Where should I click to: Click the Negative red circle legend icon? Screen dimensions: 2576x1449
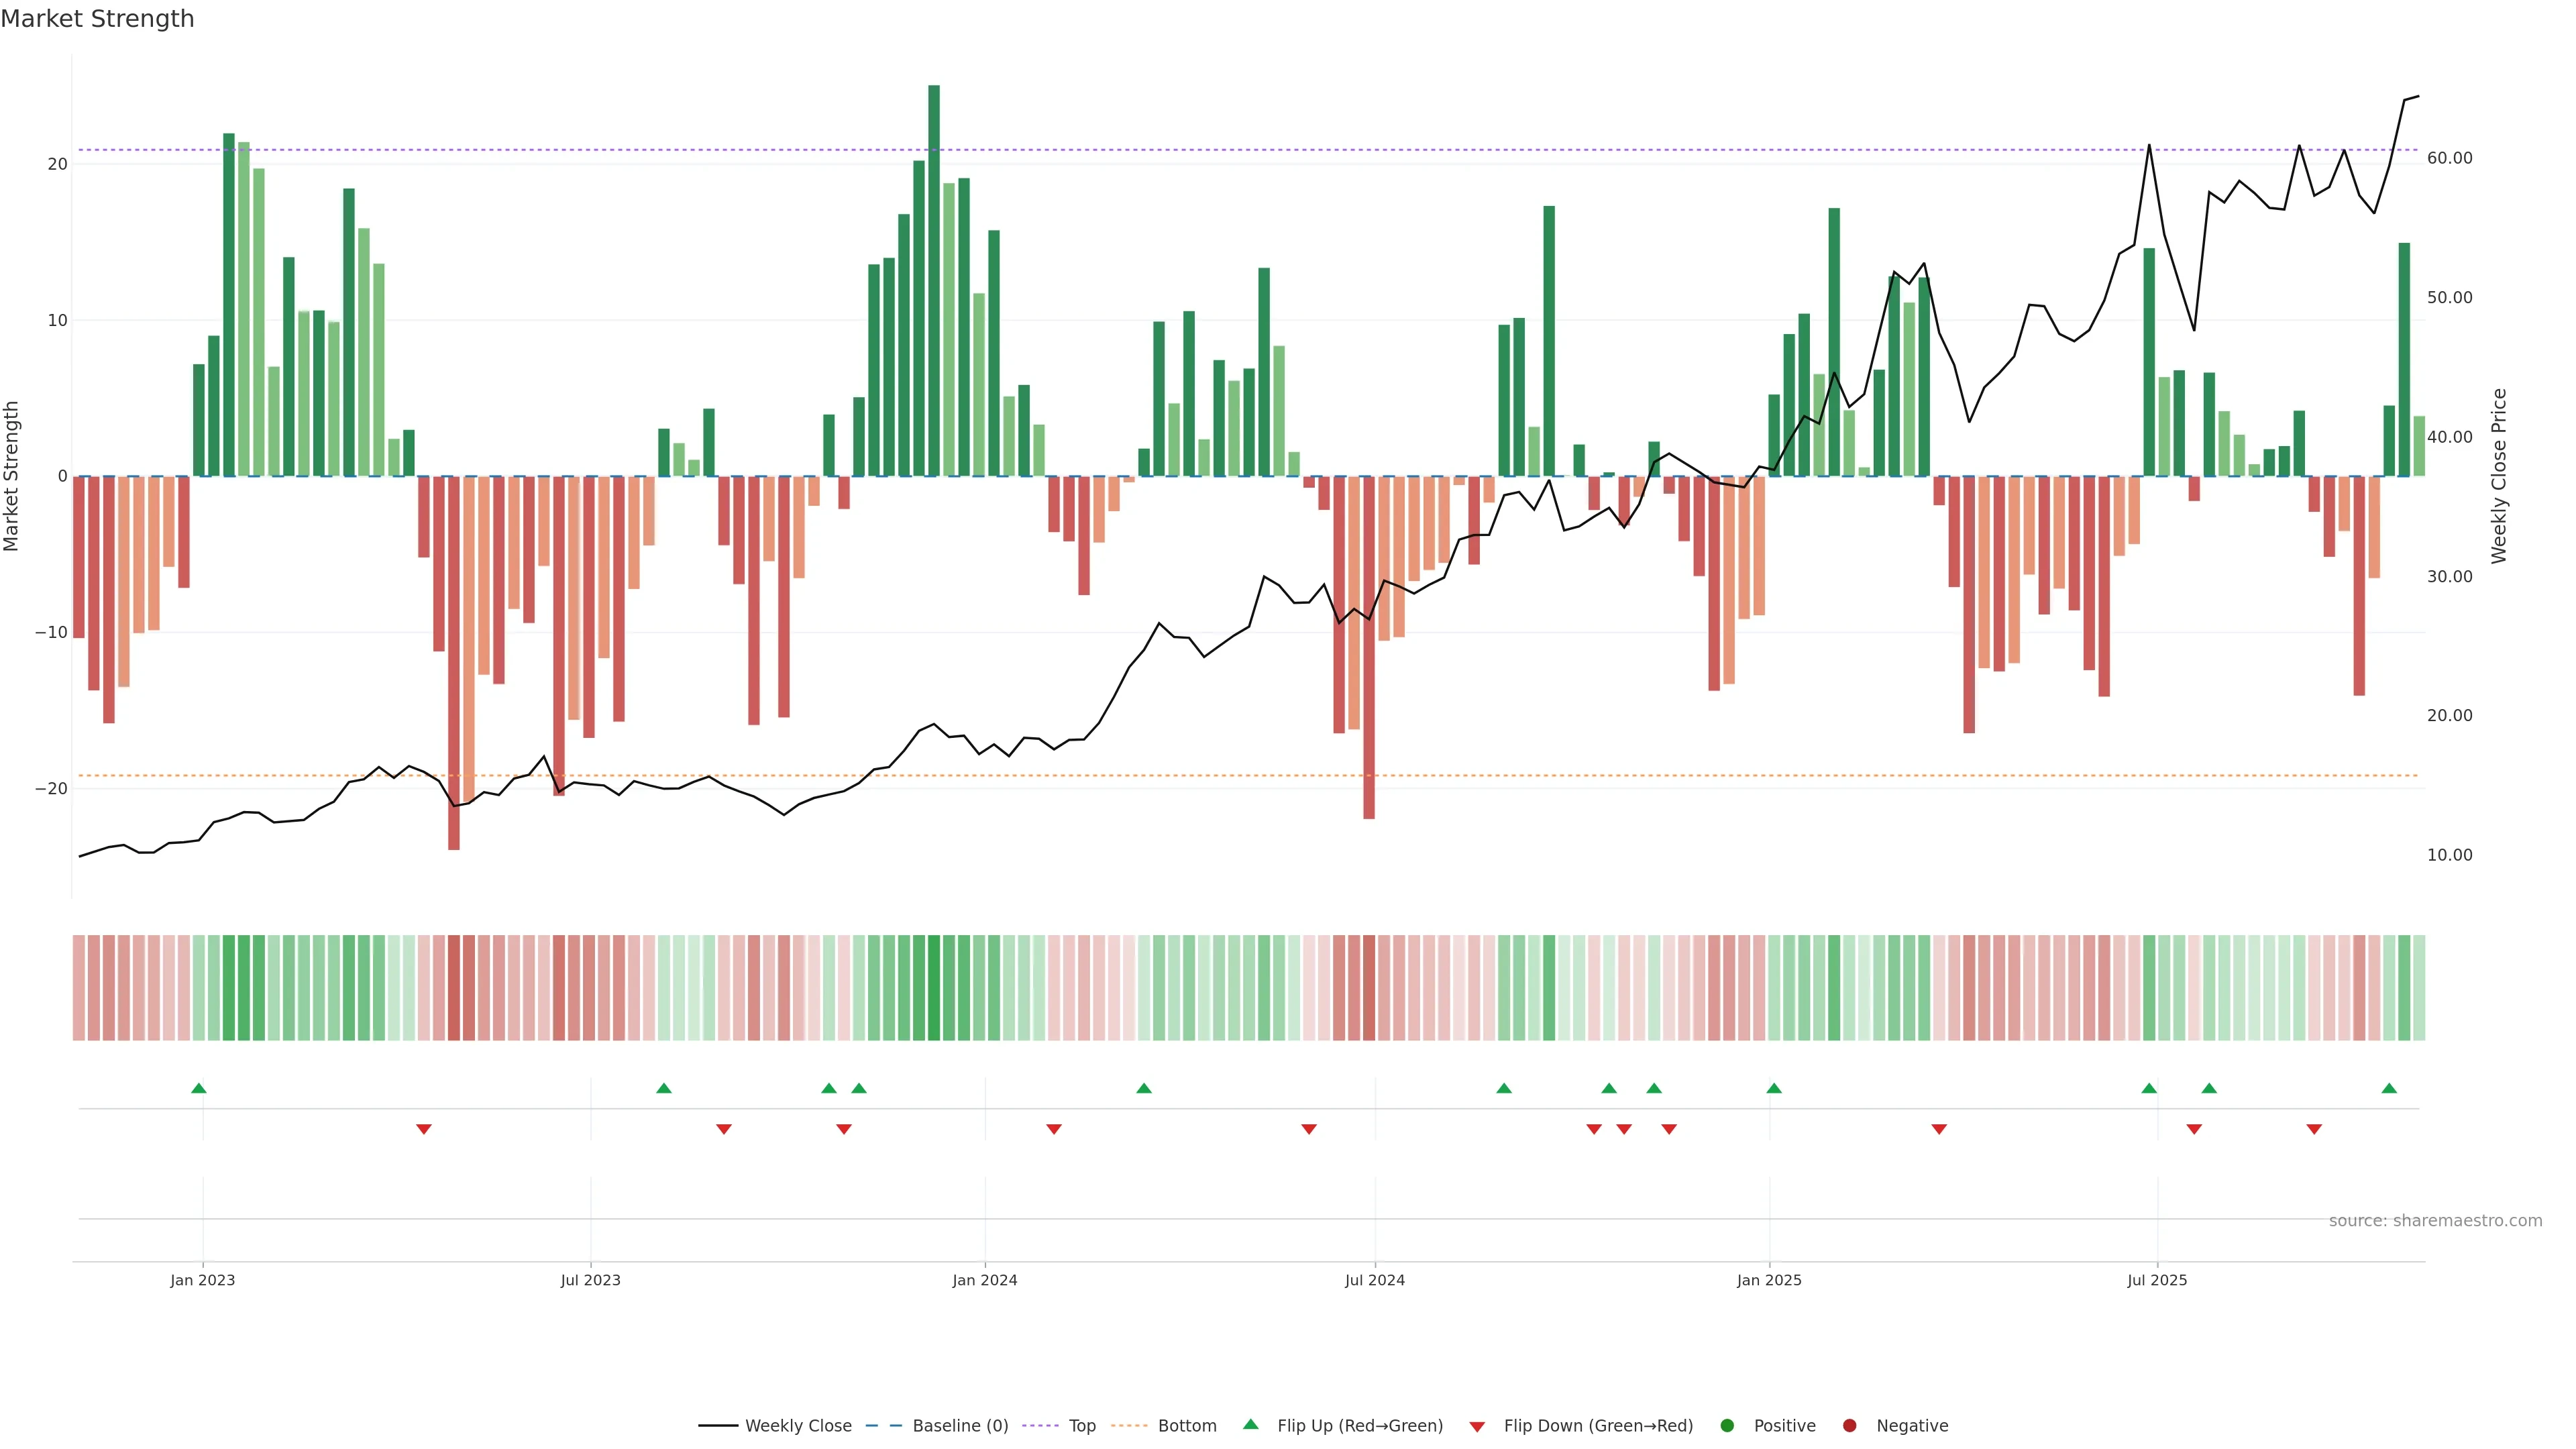click(1849, 1426)
